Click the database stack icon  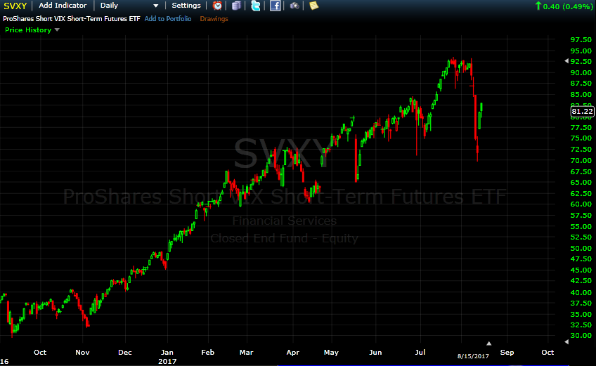tap(236, 6)
